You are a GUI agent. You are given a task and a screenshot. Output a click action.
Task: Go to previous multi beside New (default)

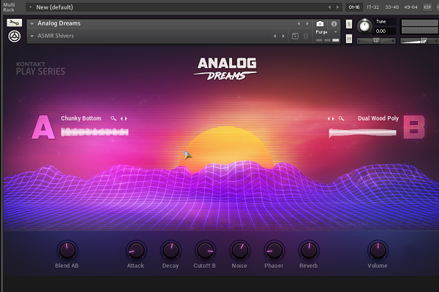(329, 7)
